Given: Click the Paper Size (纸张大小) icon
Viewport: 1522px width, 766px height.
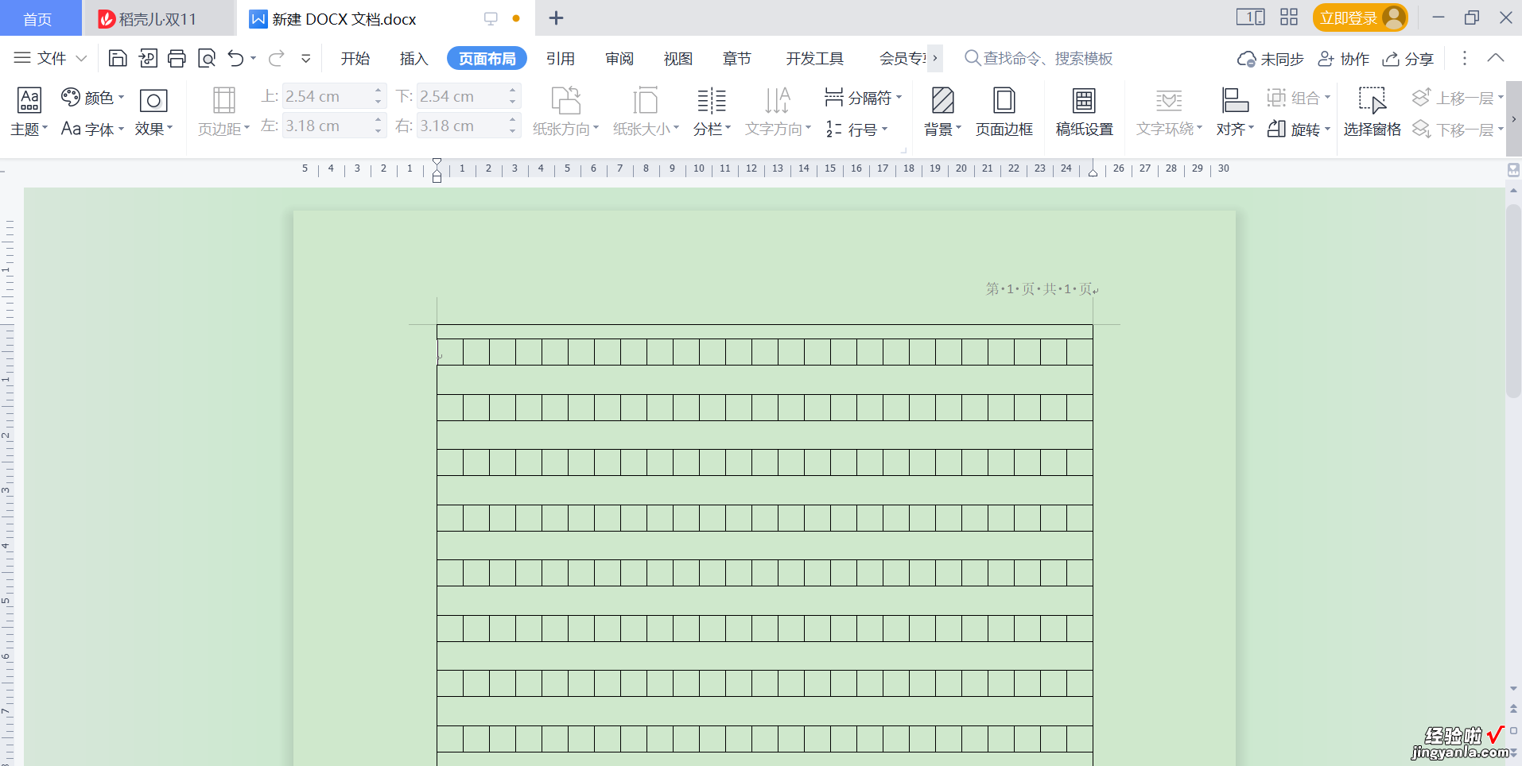Looking at the screenshot, I should [x=646, y=101].
